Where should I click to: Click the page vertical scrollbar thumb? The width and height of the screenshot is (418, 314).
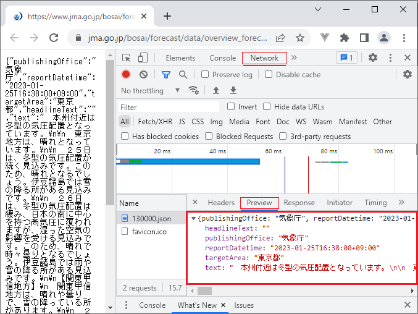click(x=110, y=133)
